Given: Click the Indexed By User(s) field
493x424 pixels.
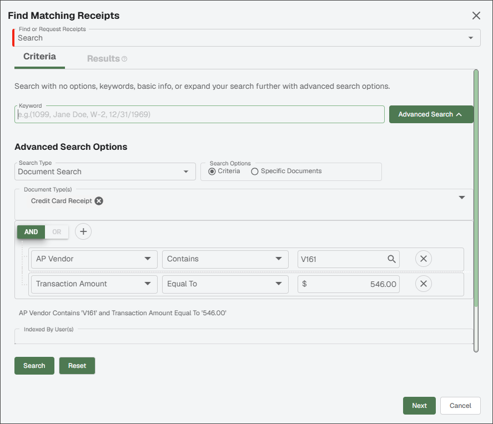Looking at the screenshot, I should tap(244, 336).
